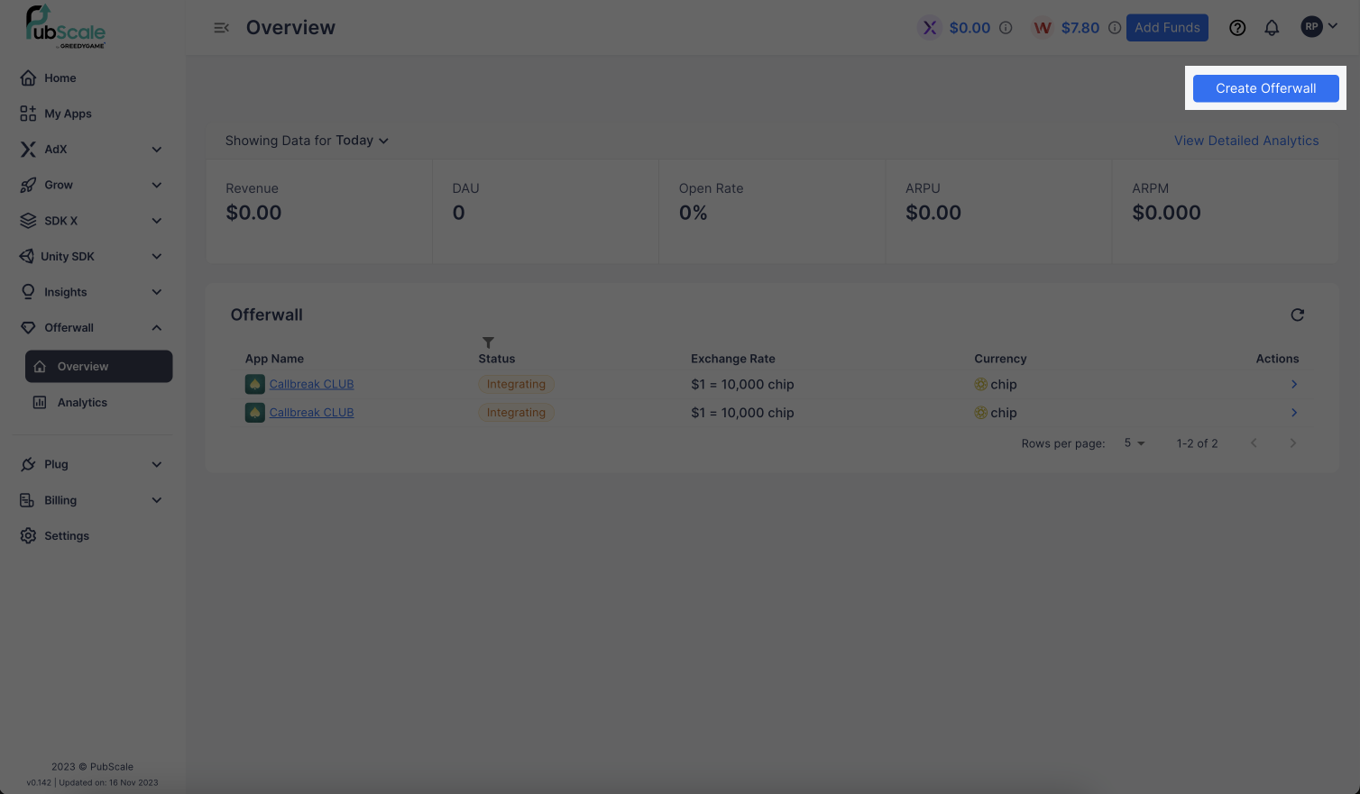
Task: Click the sidebar collapse menu icon
Action: pyautogui.click(x=221, y=28)
